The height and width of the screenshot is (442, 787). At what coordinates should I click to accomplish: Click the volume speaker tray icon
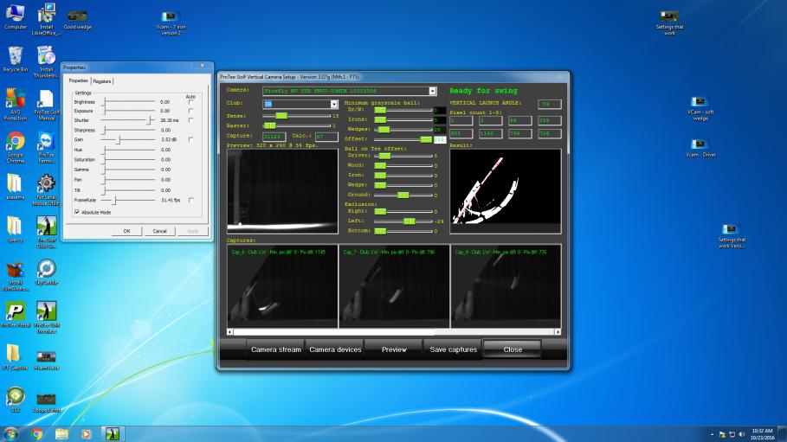pyautogui.click(x=741, y=434)
